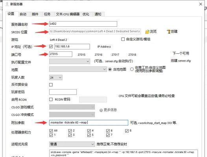This screenshot has width=207, height=157.
Task: Choose the 27018 port shortcut link
Action: point(132,55)
